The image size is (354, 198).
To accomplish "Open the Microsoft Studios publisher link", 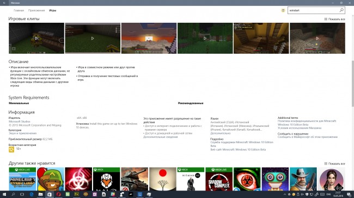I will click(20, 122).
